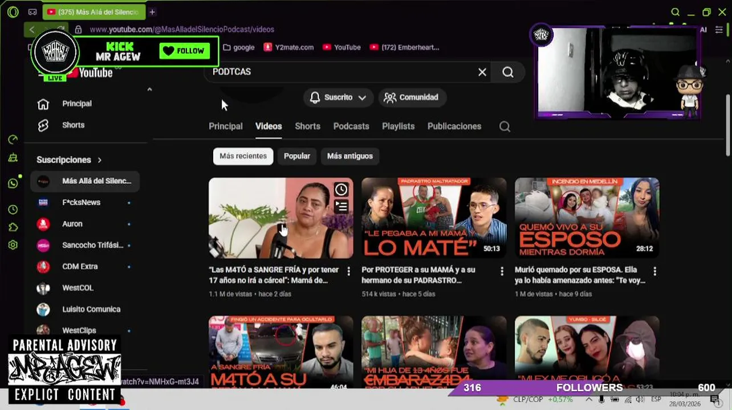Submit the YouTube search with the magnifier
732x410 pixels.
(x=508, y=72)
